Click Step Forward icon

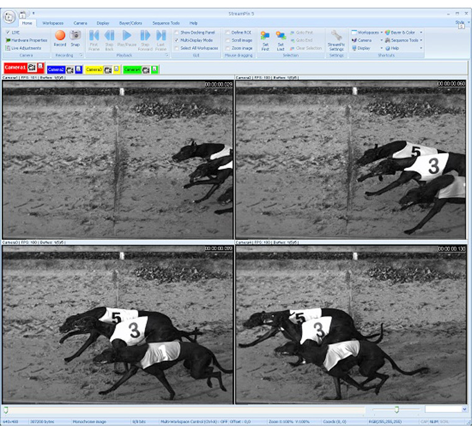(145, 37)
